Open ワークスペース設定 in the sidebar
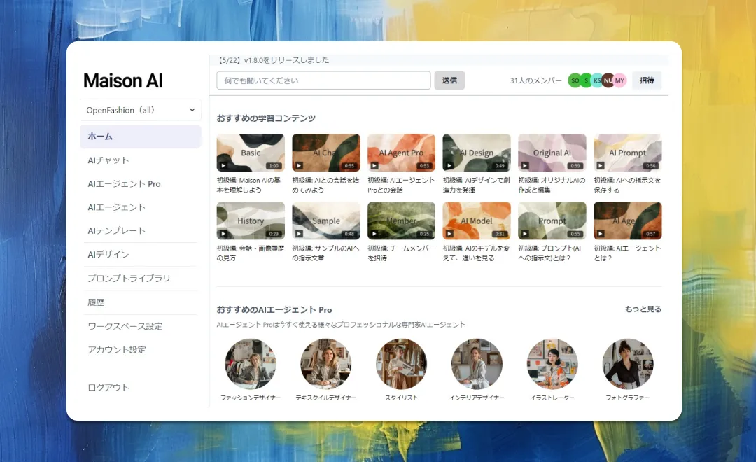This screenshot has height=462, width=756. pos(125,326)
